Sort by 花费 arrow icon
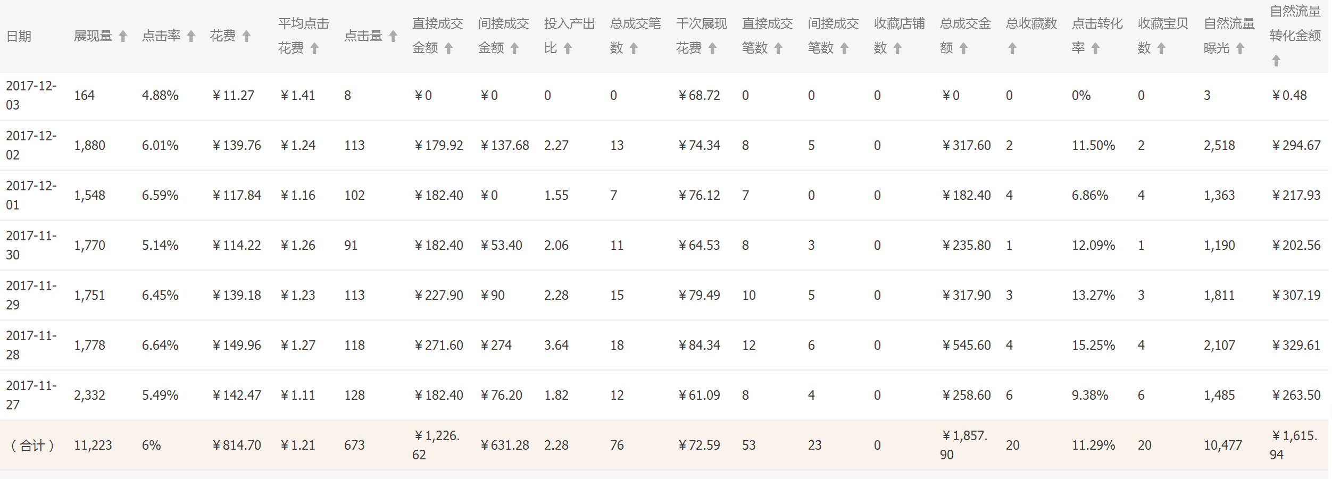1332x479 pixels. 246,36
